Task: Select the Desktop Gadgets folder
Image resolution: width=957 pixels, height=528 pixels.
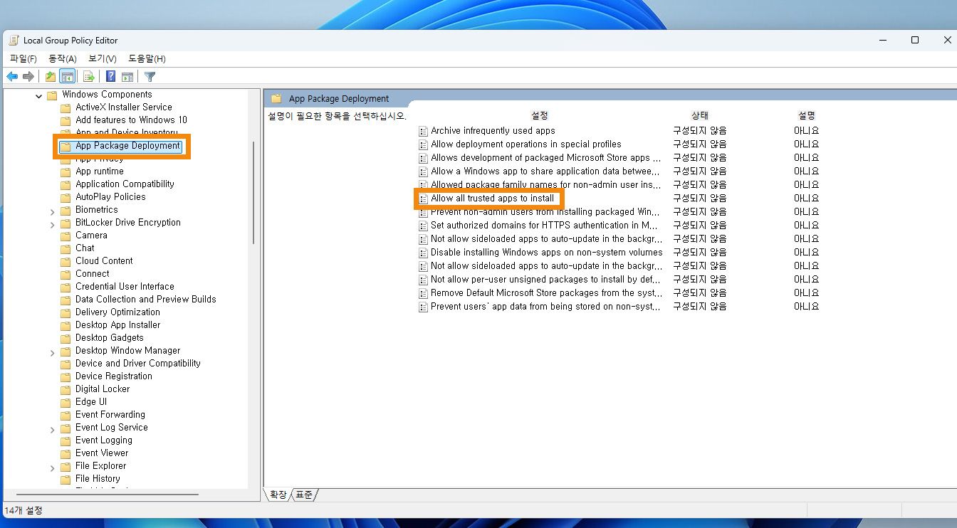Action: click(x=110, y=338)
